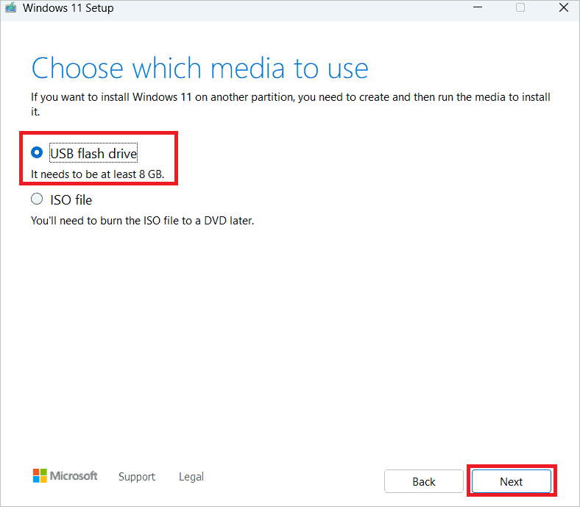
Task: Go back with the Back button
Action: [424, 481]
